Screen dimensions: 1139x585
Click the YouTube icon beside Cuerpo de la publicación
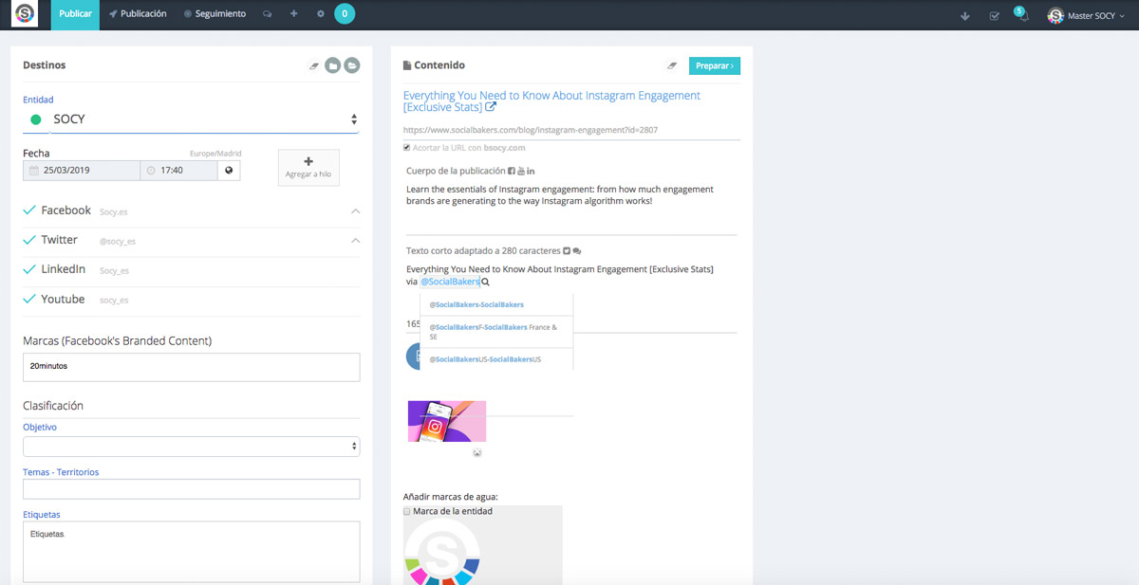pyautogui.click(x=521, y=171)
